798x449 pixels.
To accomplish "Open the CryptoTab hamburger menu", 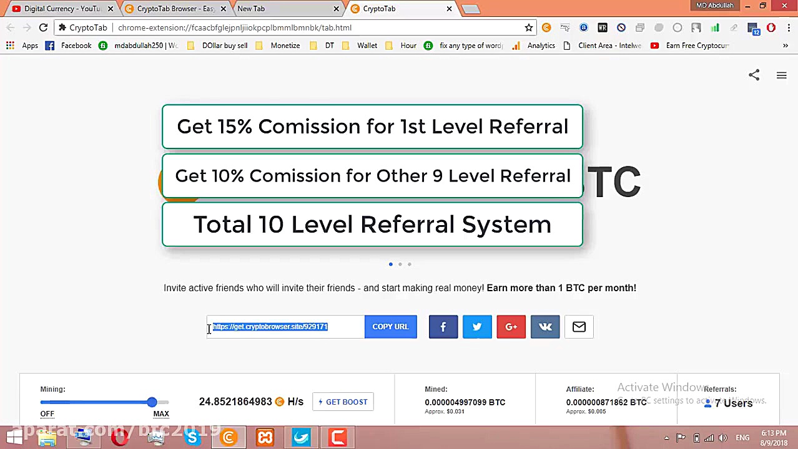I will pos(781,75).
